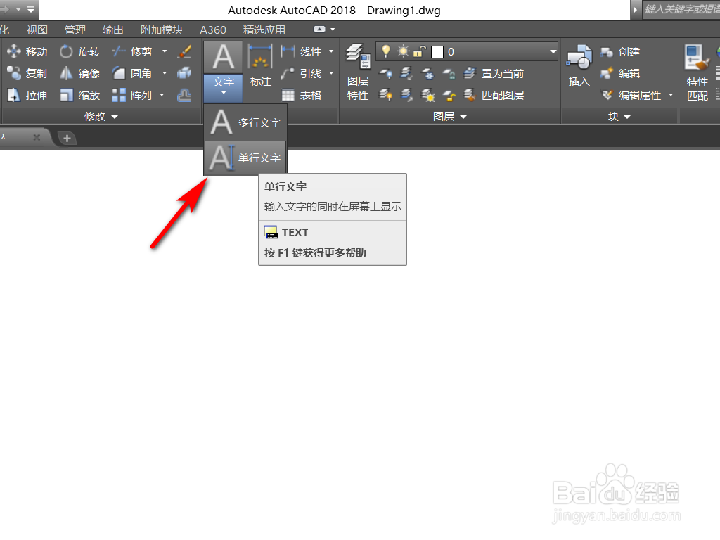The height and width of the screenshot is (540, 720).
Task: Open the Edit Attributes (编辑属性) dropdown arrow
Action: click(x=670, y=95)
